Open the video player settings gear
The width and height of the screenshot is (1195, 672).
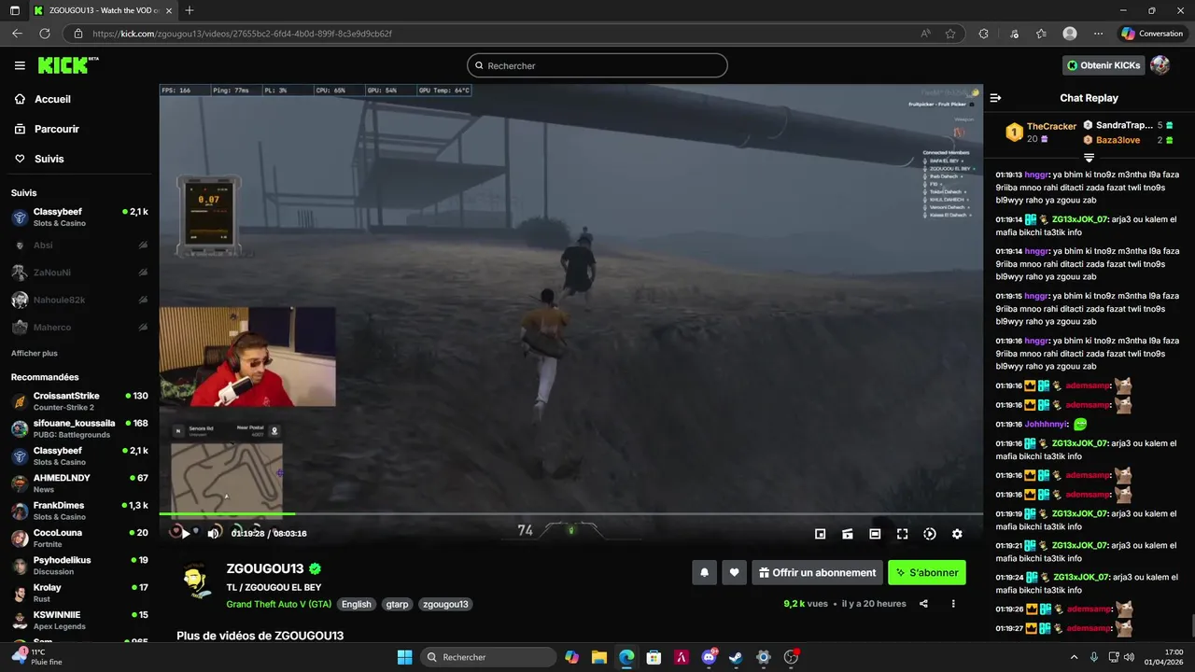click(957, 534)
